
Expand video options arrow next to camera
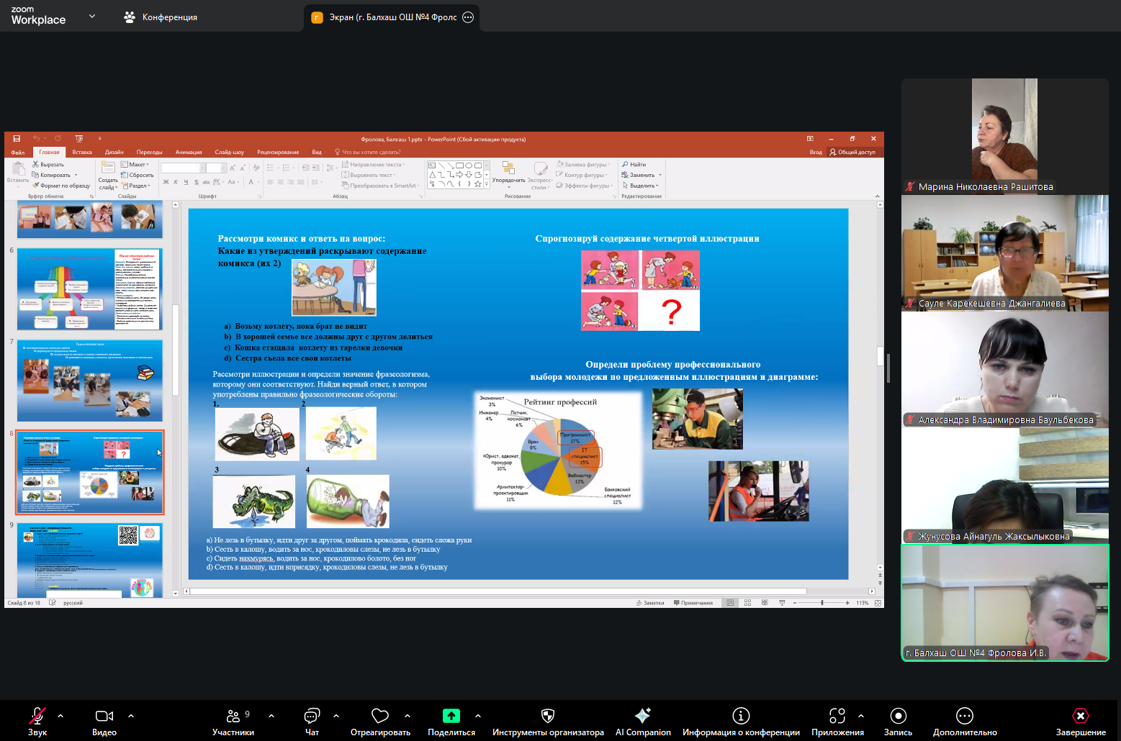tap(131, 716)
